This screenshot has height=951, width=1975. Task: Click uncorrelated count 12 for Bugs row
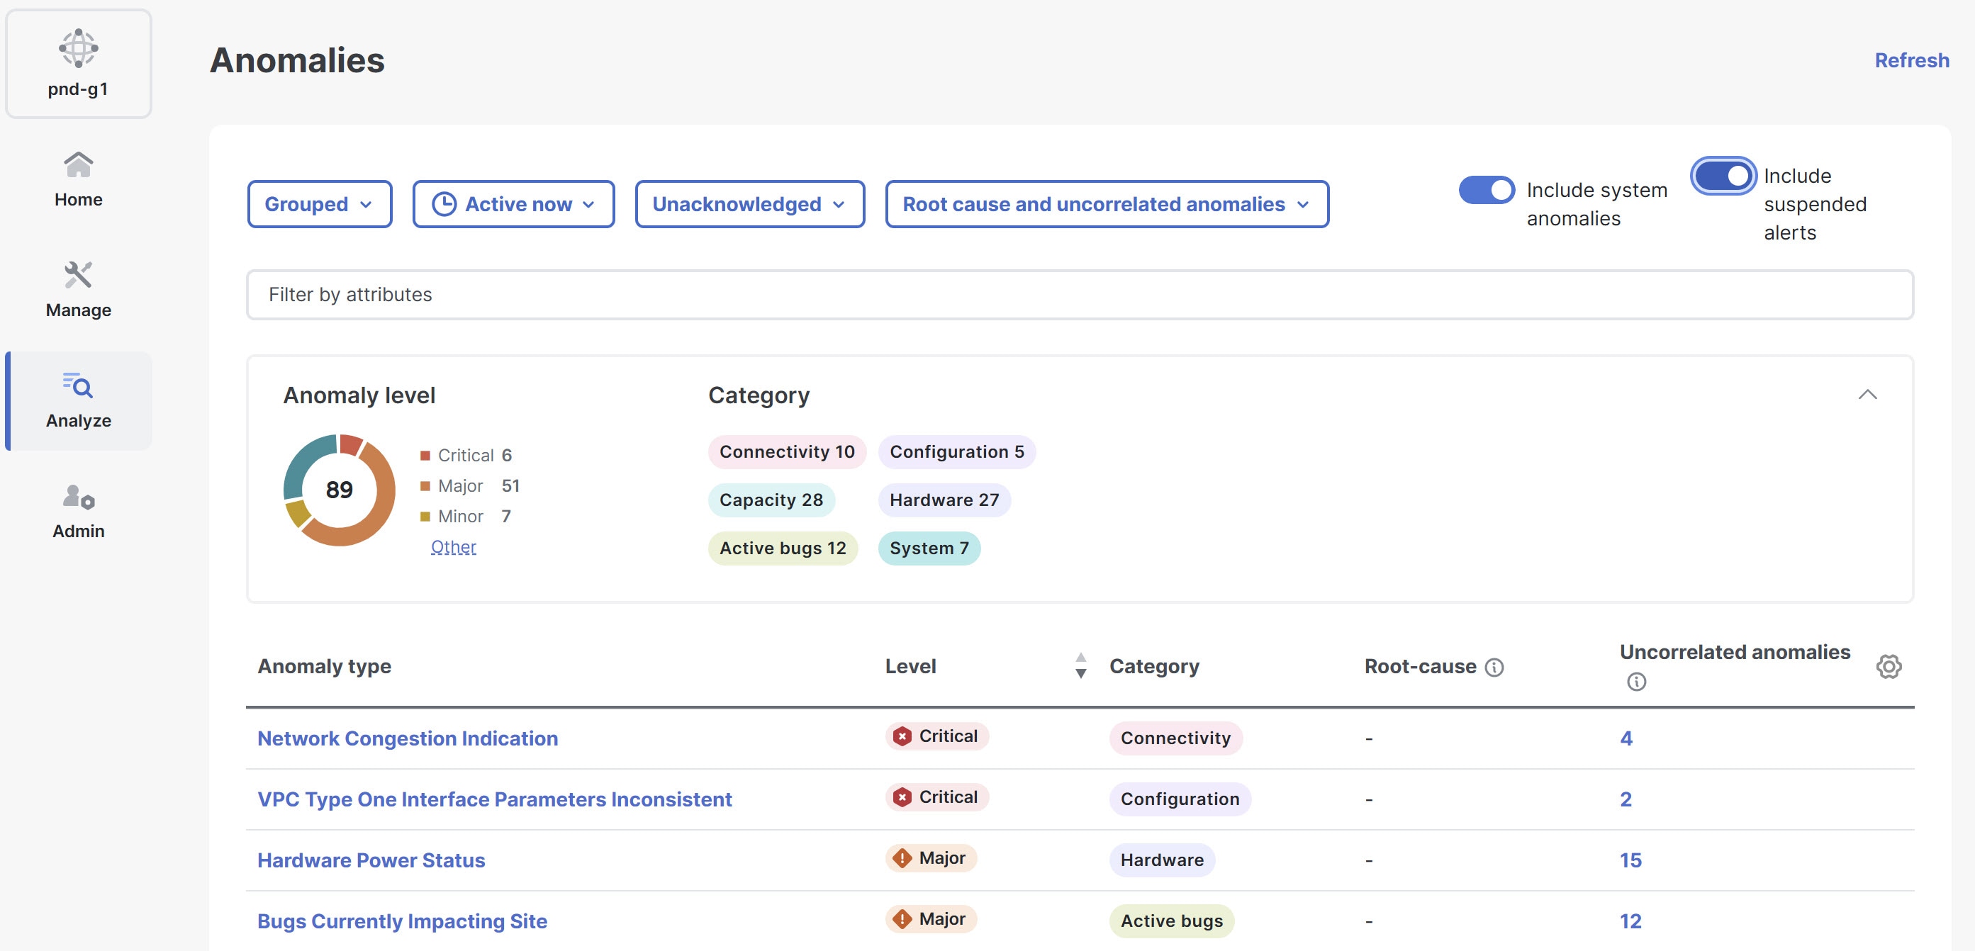[1630, 922]
